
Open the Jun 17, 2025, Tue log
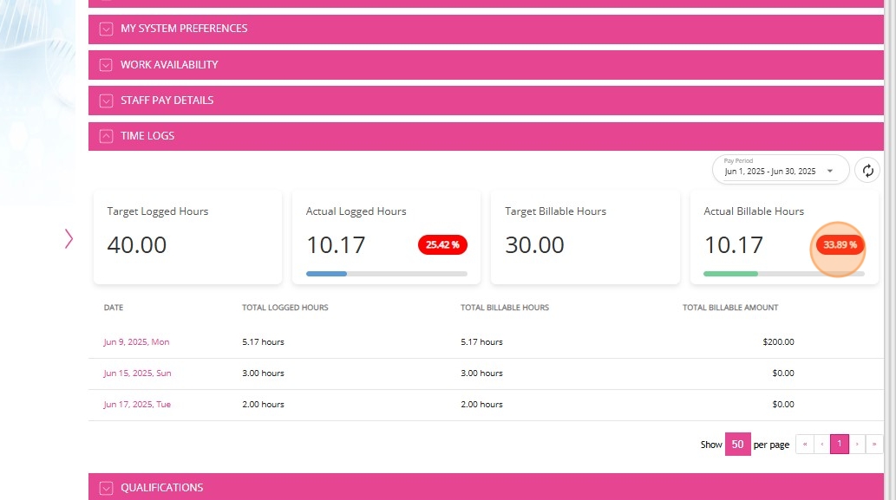[137, 404]
